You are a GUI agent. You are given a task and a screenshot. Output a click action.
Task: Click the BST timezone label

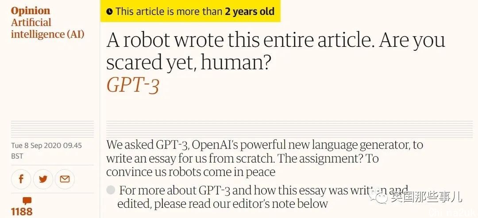coord(17,157)
